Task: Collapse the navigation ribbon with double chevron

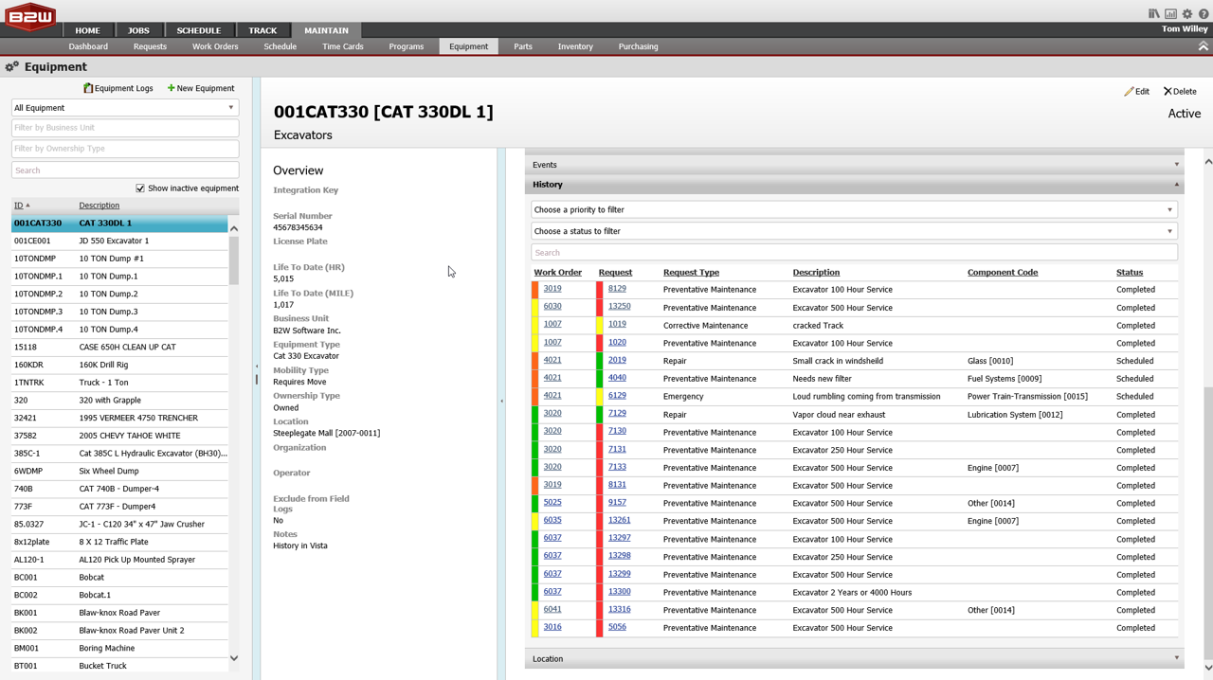Action: [x=1203, y=46]
